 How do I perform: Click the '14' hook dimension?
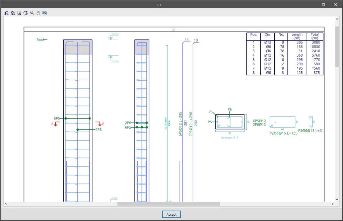point(187,40)
